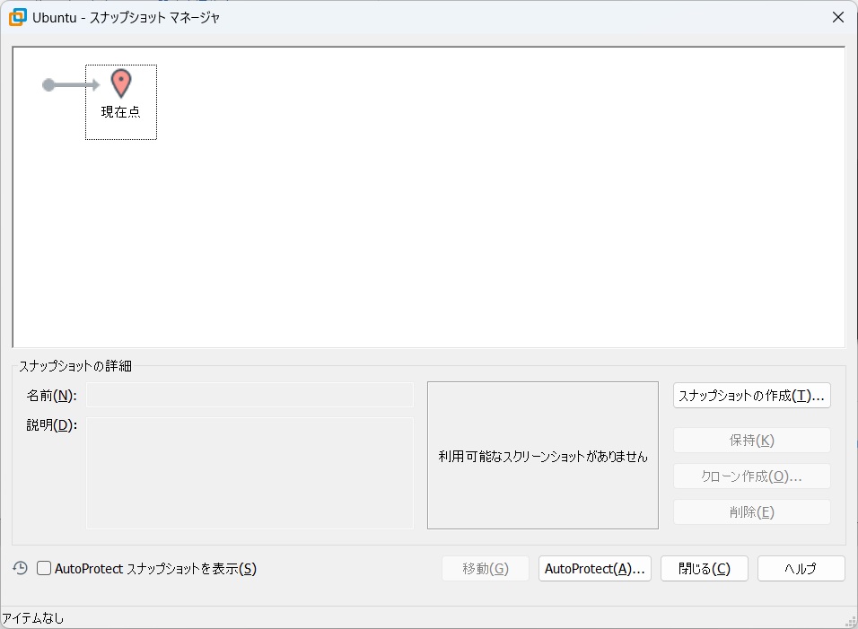Click the スナップショットの詳細 group label
858x629 pixels.
tap(75, 366)
